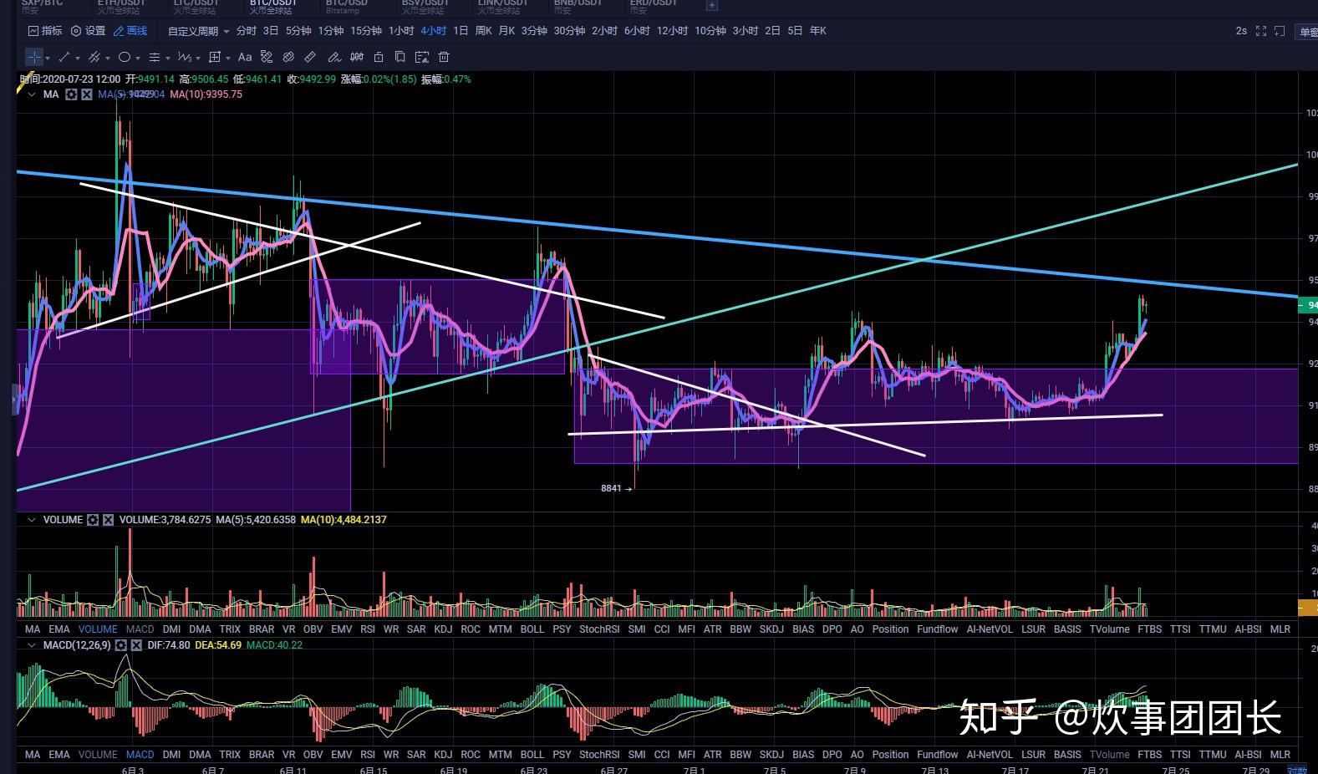
Task: Click the candlestick style icon
Action: point(357,57)
